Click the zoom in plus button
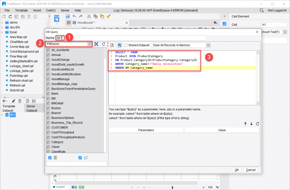Screen dimensions: 290x190 (x=203, y=187)
